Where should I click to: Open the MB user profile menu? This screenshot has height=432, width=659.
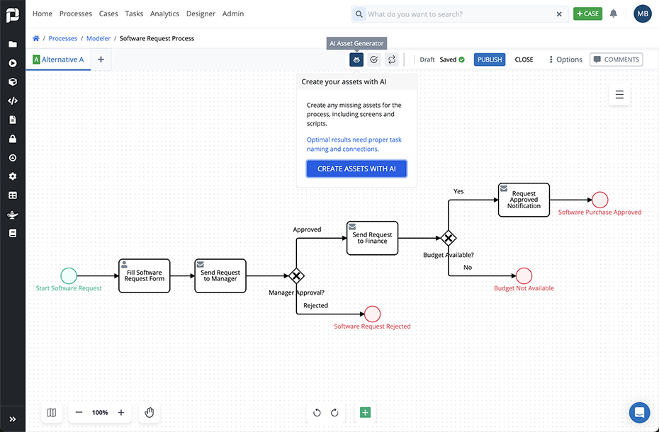pos(642,13)
